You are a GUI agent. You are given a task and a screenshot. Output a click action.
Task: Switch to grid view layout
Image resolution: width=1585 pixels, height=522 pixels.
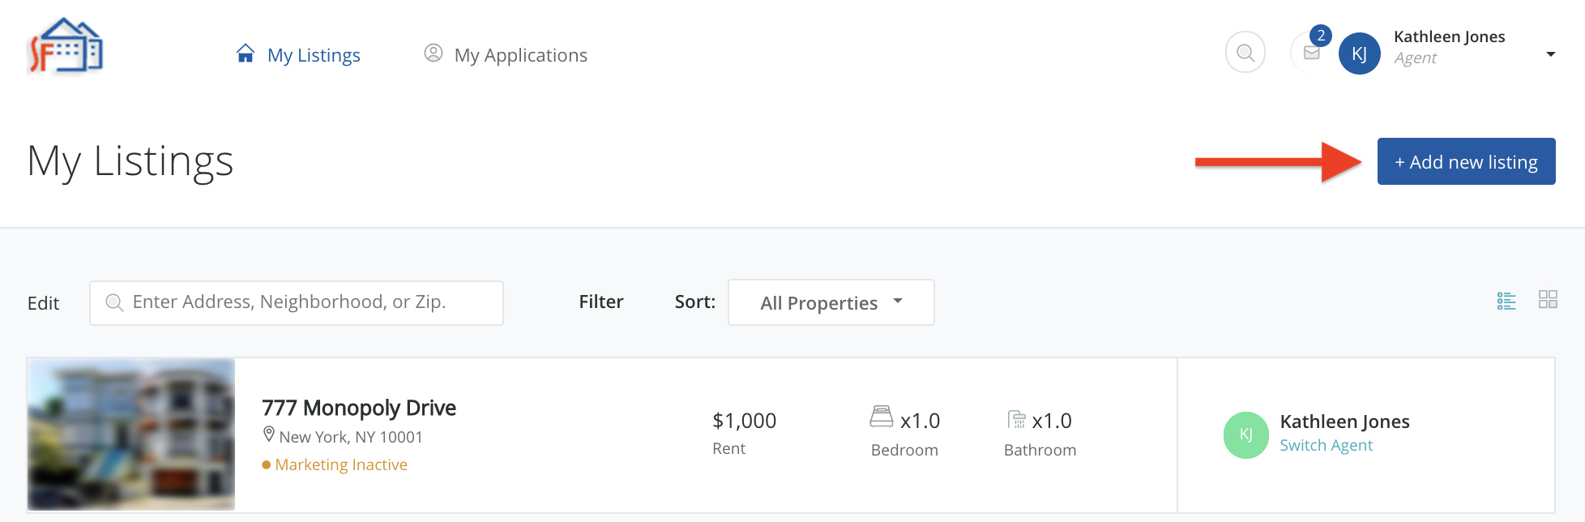(1548, 300)
